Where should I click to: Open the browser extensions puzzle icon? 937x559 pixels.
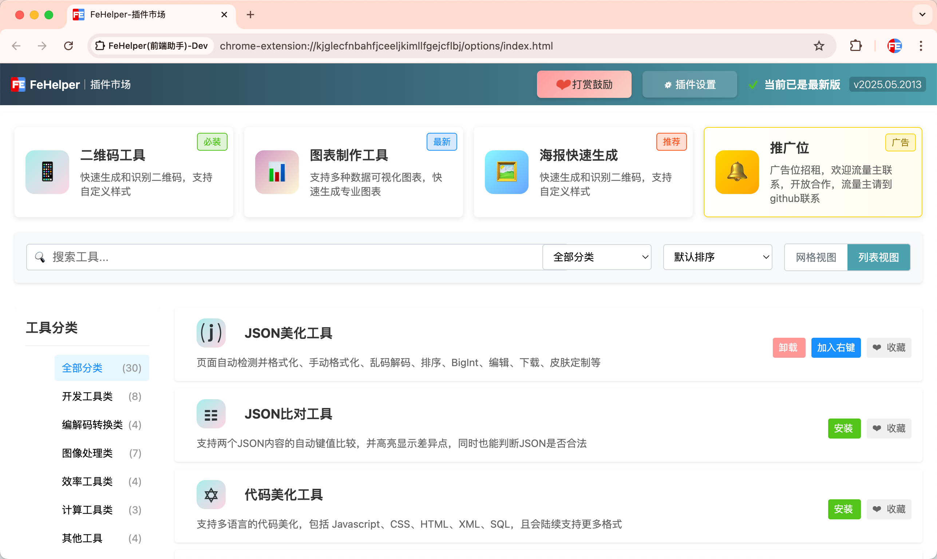point(855,46)
